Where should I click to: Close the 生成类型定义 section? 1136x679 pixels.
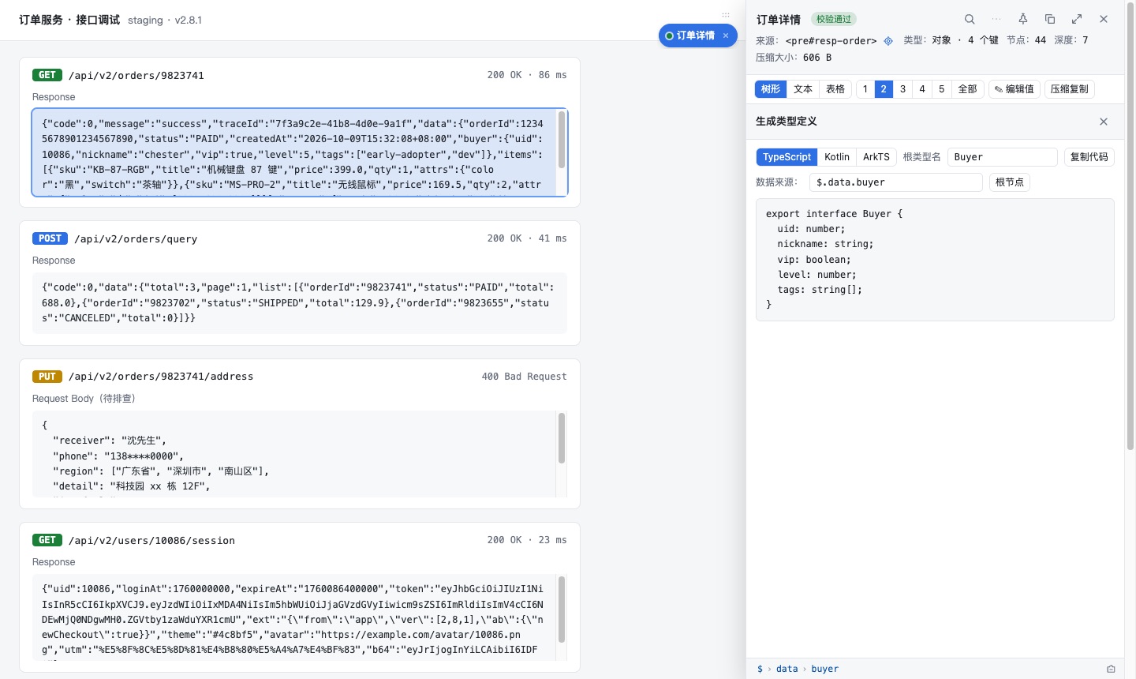pyautogui.click(x=1104, y=122)
